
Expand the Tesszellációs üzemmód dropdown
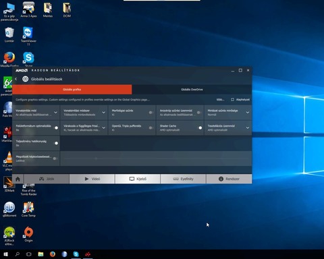(x=248, y=127)
